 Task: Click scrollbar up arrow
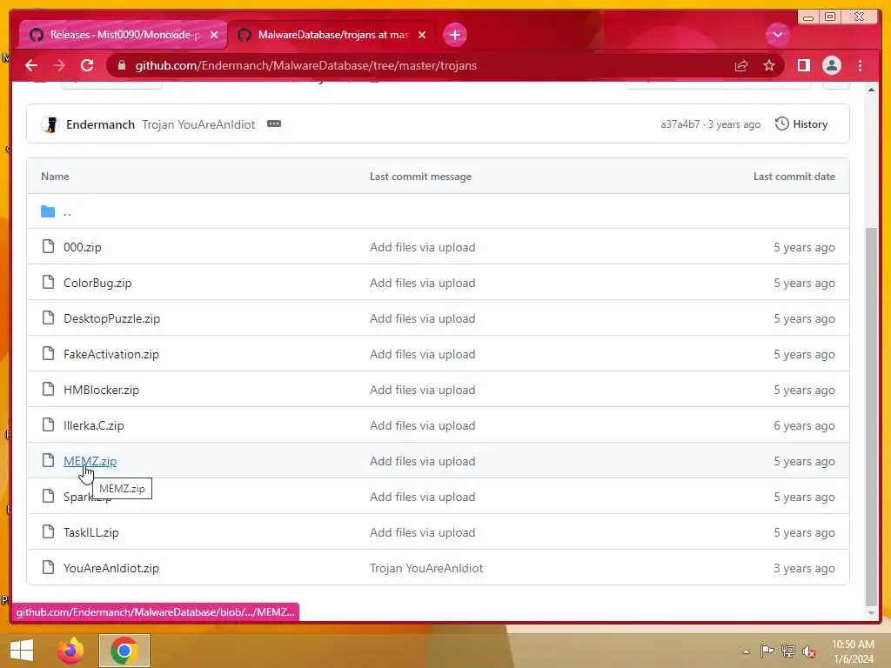point(871,90)
